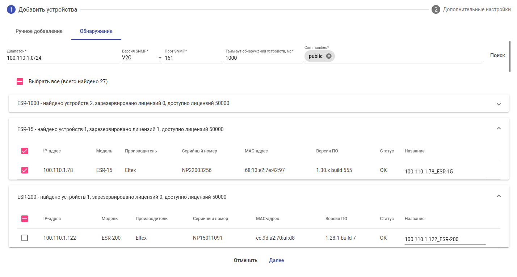Expand the ESR-1000 device group
The height and width of the screenshot is (277, 517).
pyautogui.click(x=499, y=104)
